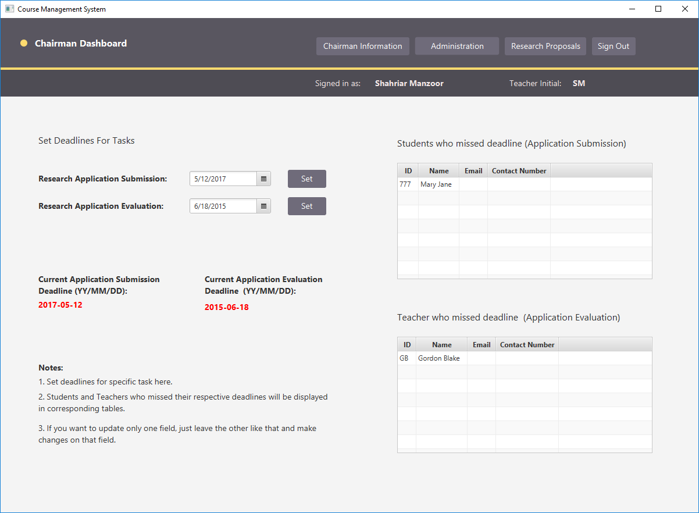Open the evaluation date picker calendar icon
Viewport: 699px width, 513px height.
tap(263, 206)
